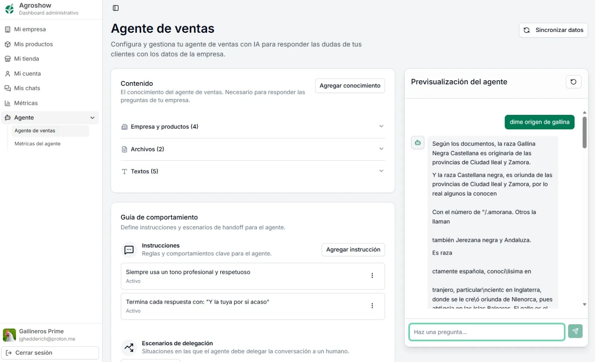
Task: Focus the "Haz una pregunta" input field
Action: 486,332
